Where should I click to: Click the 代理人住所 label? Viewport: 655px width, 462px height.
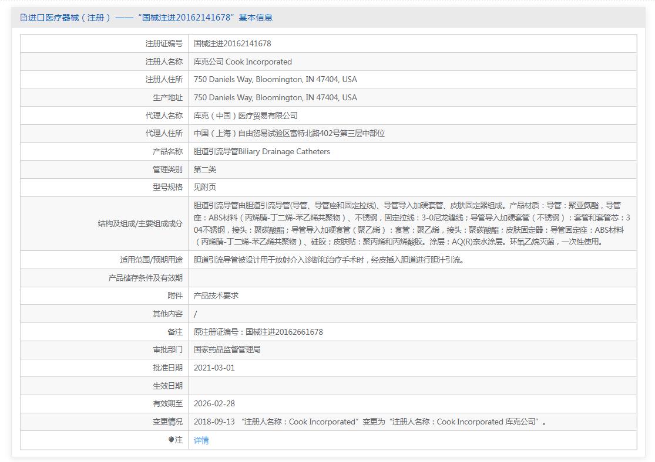tap(164, 134)
